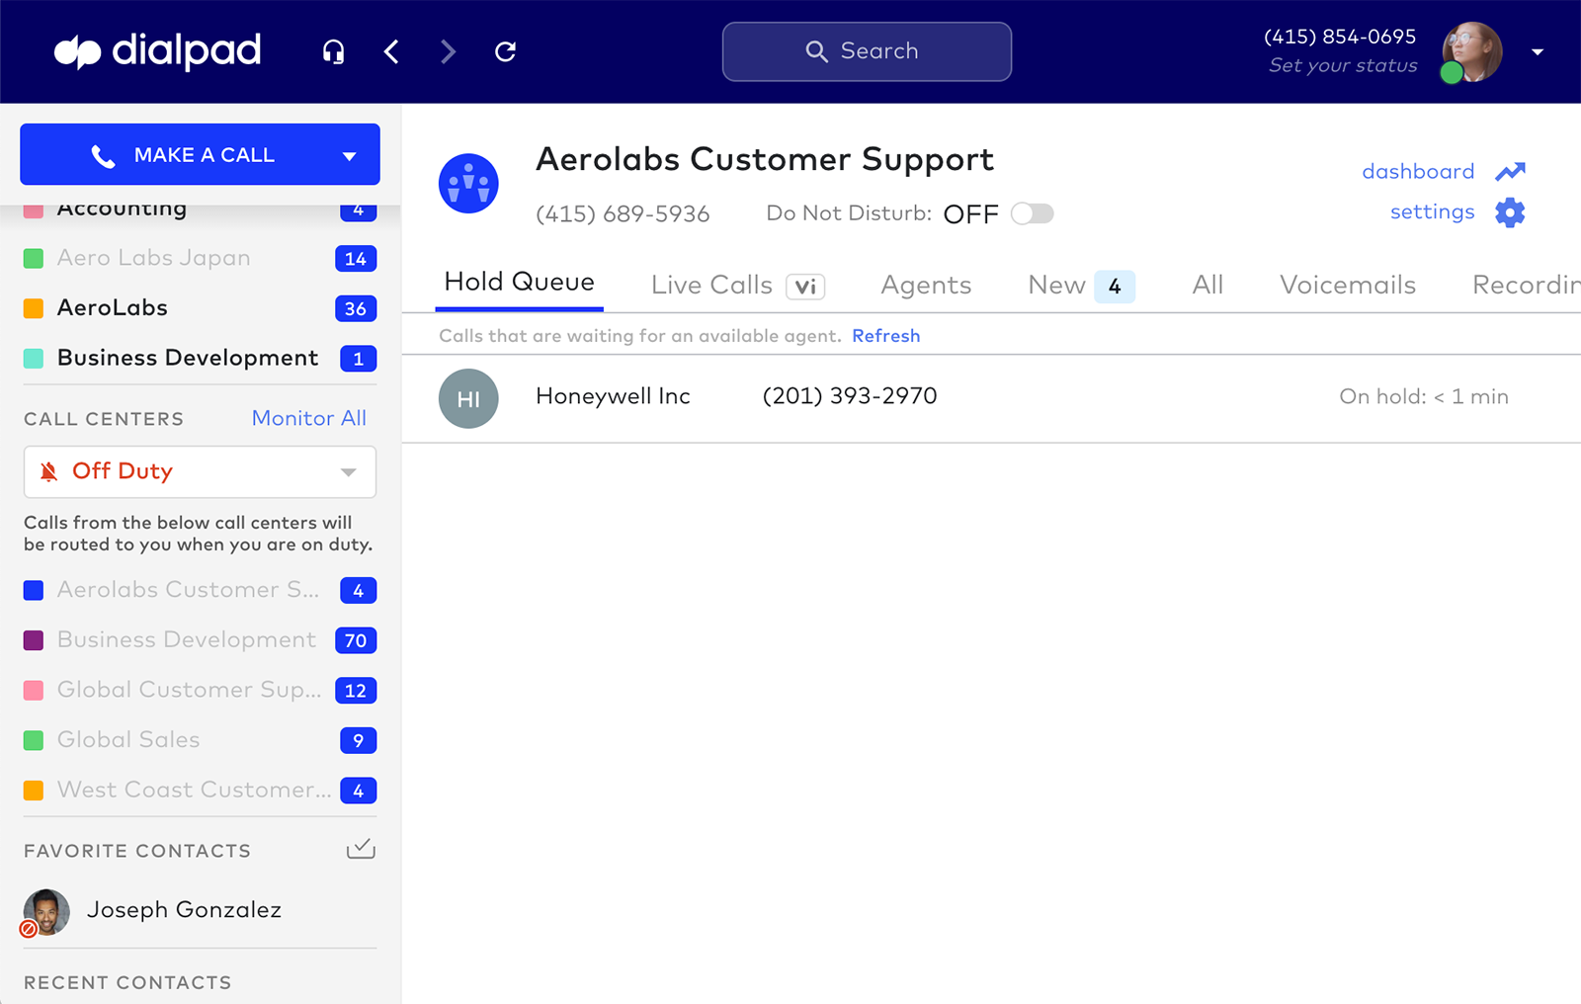Image resolution: width=1581 pixels, height=1004 pixels.
Task: Click the (415) 854-0695 number in header
Action: pyautogui.click(x=1340, y=37)
